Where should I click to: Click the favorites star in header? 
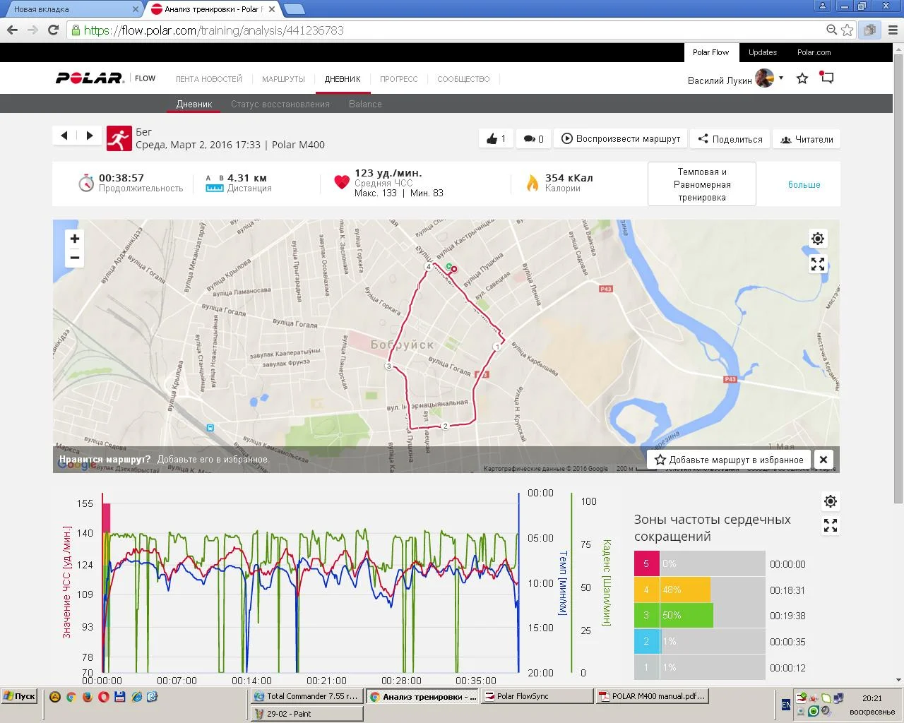coord(802,78)
